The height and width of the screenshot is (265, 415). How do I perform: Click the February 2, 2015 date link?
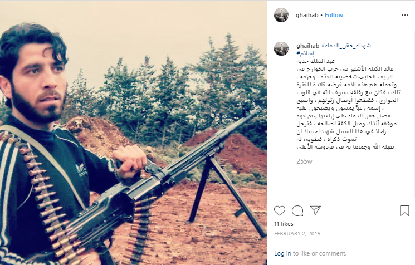[297, 233]
